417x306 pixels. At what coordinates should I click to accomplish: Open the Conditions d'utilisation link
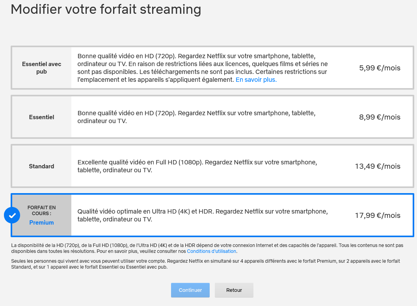coord(212,251)
